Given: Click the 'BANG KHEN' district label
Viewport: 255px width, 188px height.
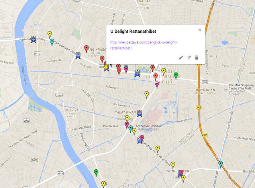Looking at the screenshot, I should pyautogui.click(x=206, y=90).
